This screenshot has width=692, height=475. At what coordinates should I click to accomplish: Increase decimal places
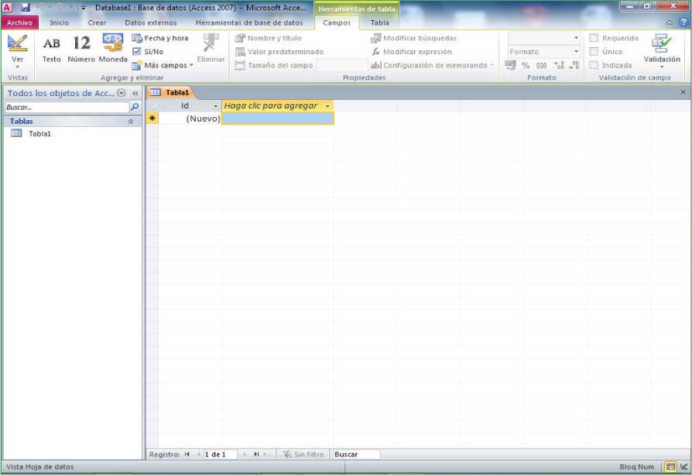559,65
